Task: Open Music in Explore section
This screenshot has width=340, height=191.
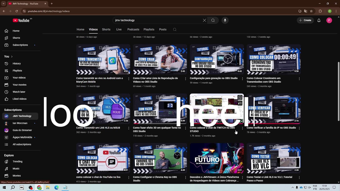Action: click(20, 168)
